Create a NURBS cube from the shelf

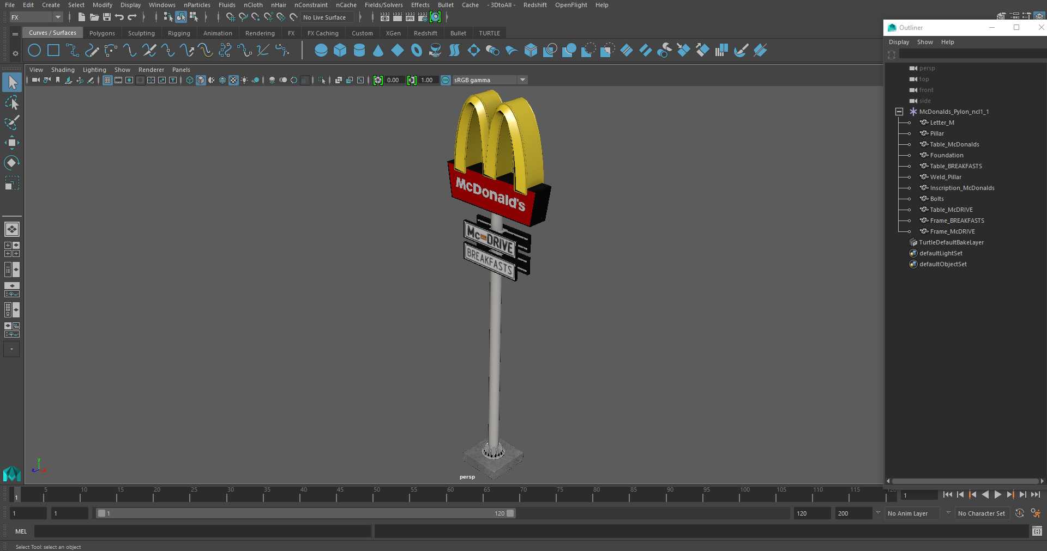(340, 51)
